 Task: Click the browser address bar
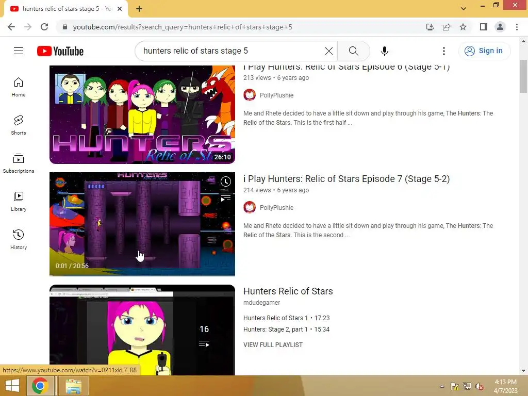242,27
